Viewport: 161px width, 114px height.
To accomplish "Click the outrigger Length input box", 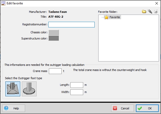I will pos(77,85).
